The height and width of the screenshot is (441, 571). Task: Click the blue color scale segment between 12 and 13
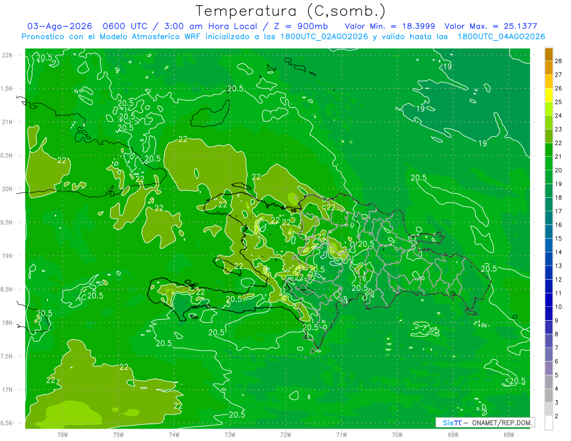point(549,273)
